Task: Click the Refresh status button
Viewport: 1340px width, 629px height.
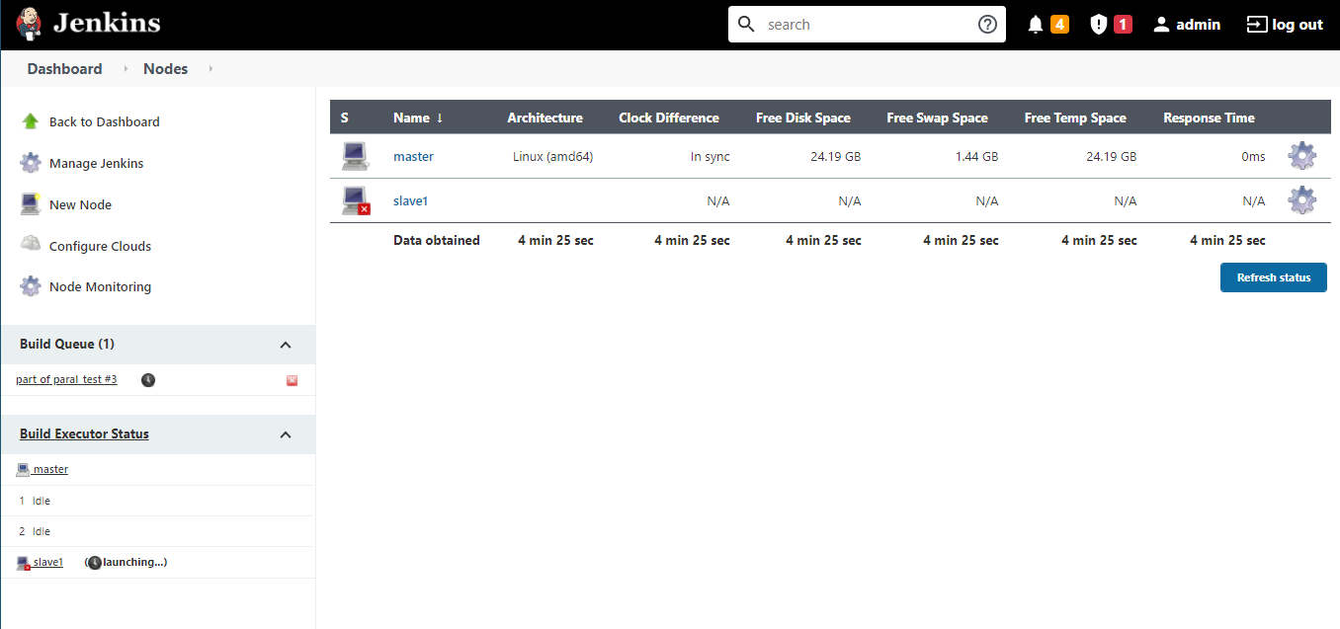Action: pos(1274,277)
